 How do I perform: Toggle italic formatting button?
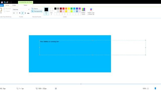[x=22, y=13]
